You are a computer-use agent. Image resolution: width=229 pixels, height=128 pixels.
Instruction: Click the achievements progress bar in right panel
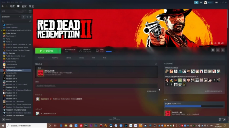tap(194, 106)
